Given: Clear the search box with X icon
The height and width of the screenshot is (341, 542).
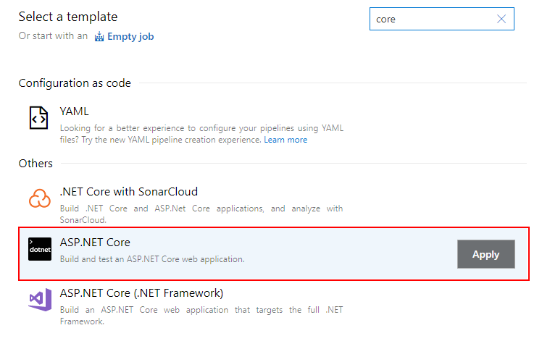Looking at the screenshot, I should tap(501, 20).
